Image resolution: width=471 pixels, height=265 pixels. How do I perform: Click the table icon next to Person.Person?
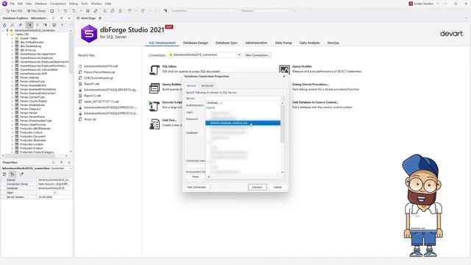pyautogui.click(x=17, y=113)
